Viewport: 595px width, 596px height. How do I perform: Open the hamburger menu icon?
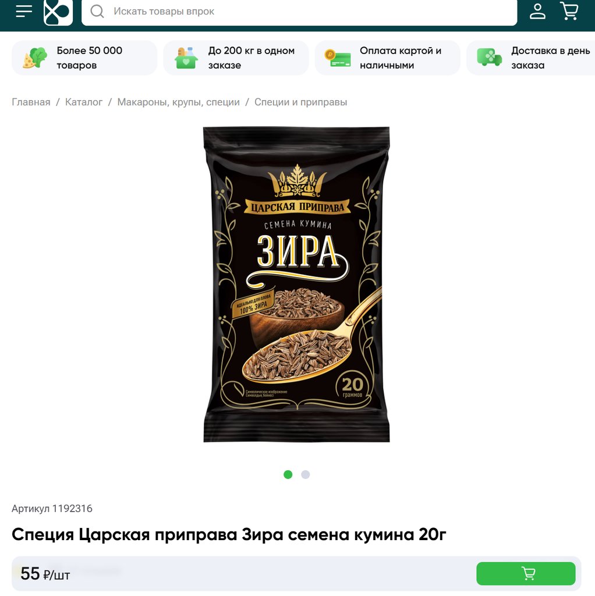click(23, 11)
